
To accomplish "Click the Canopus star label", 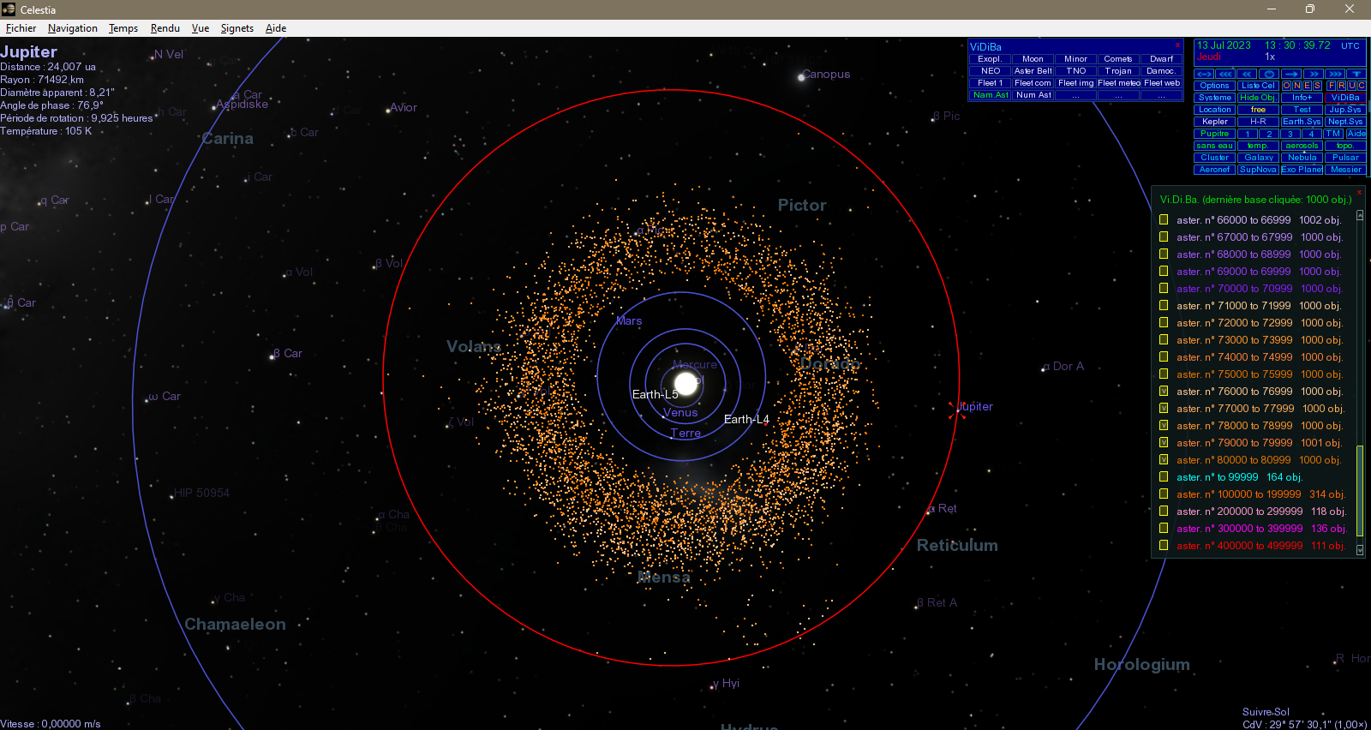I will coord(827,74).
